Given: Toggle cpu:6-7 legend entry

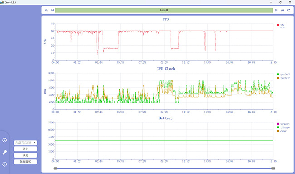Looking at the screenshot, I should [283, 78].
